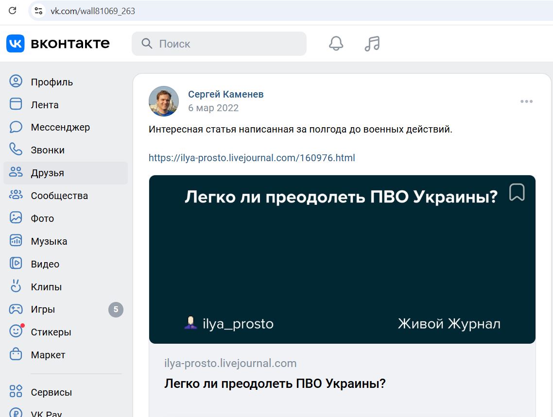
Task: Open article title link below preview
Action: (x=275, y=383)
